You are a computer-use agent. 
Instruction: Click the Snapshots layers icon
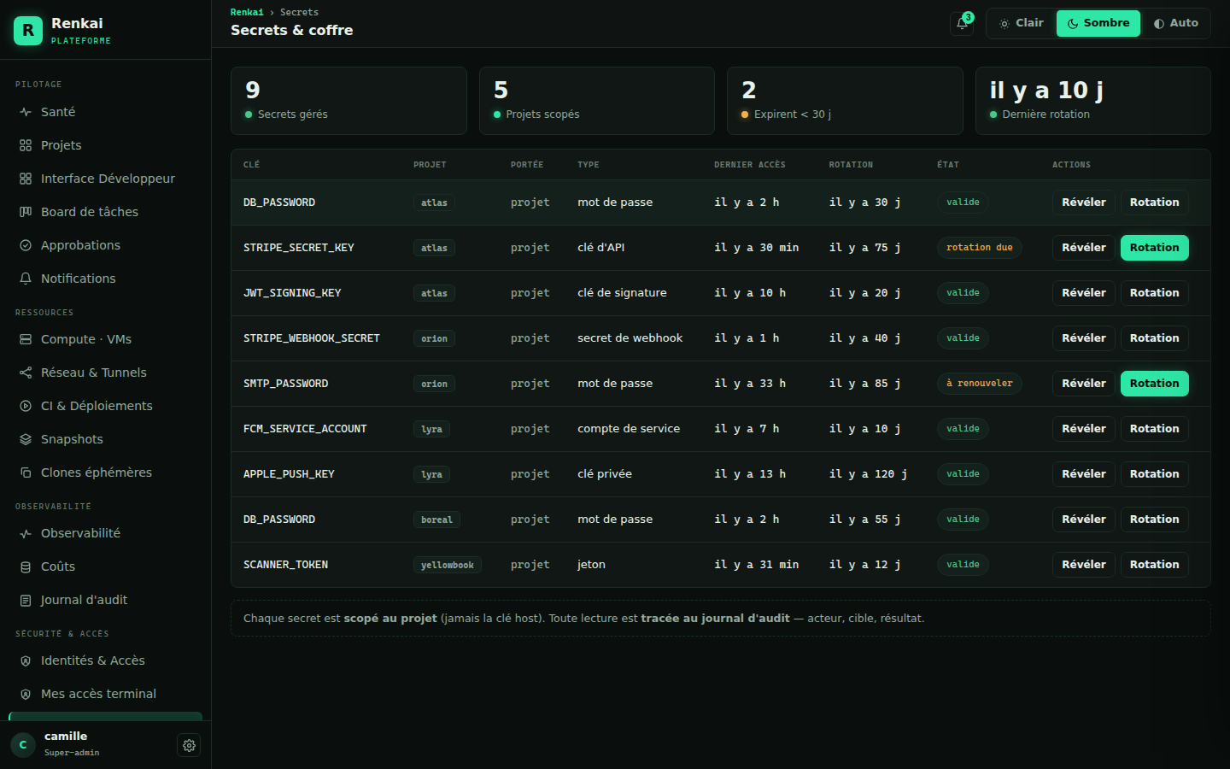26,439
